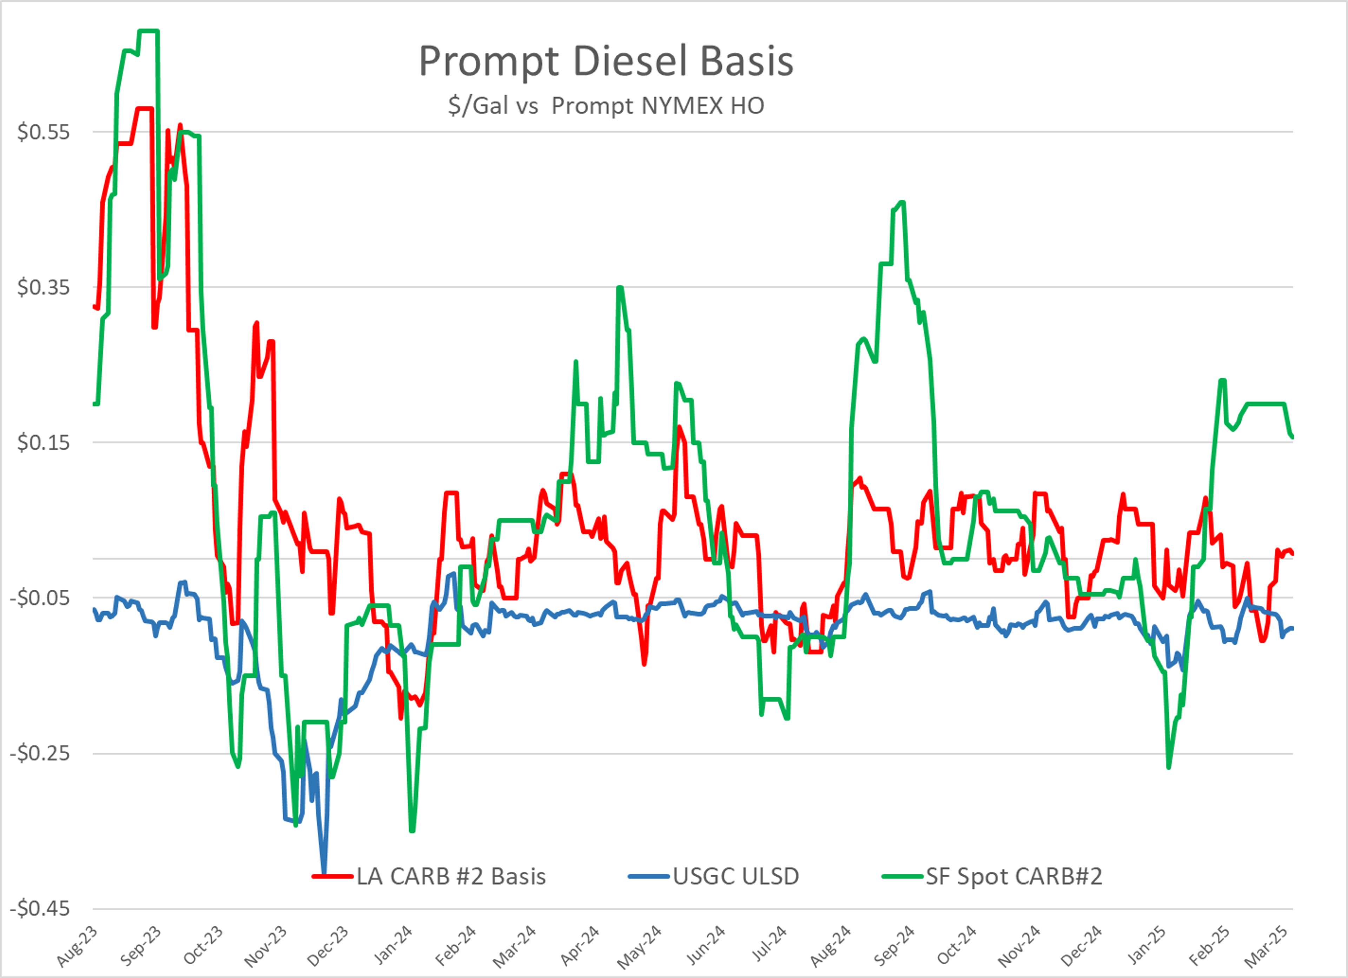Click the $0.55 y-axis label
Screen dimensions: 1348x978
click(x=44, y=132)
